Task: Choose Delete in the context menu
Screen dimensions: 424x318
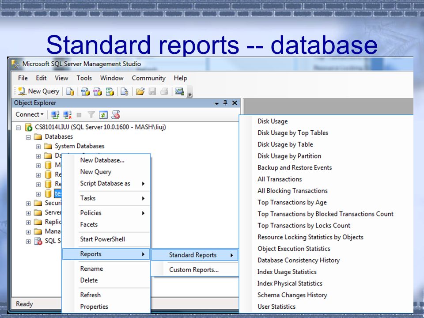Action: coord(106,280)
